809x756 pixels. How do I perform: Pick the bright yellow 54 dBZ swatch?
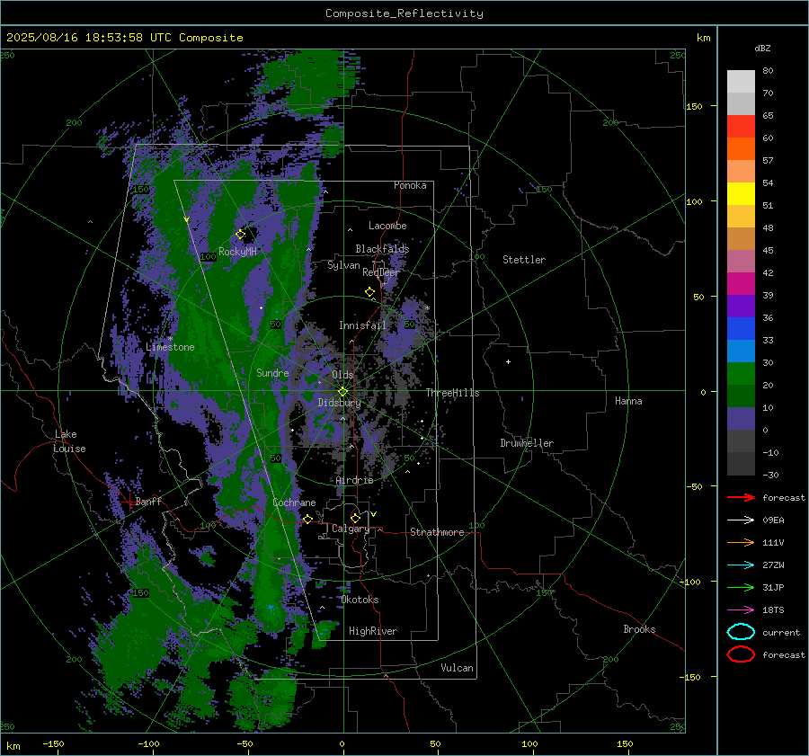(741, 194)
